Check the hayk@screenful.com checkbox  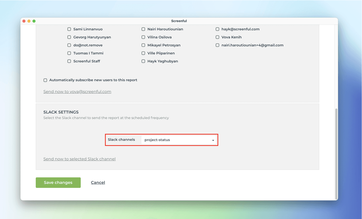point(217,29)
